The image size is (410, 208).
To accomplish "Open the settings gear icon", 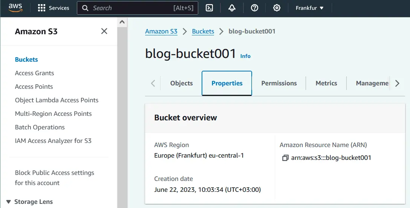I will pos(277,8).
